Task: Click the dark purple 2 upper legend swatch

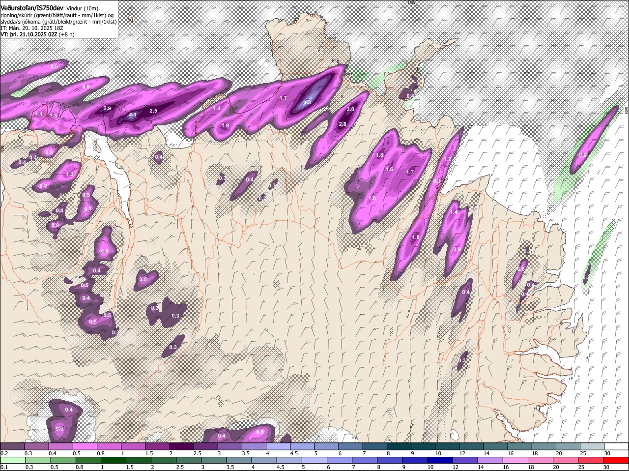Action: (x=181, y=446)
